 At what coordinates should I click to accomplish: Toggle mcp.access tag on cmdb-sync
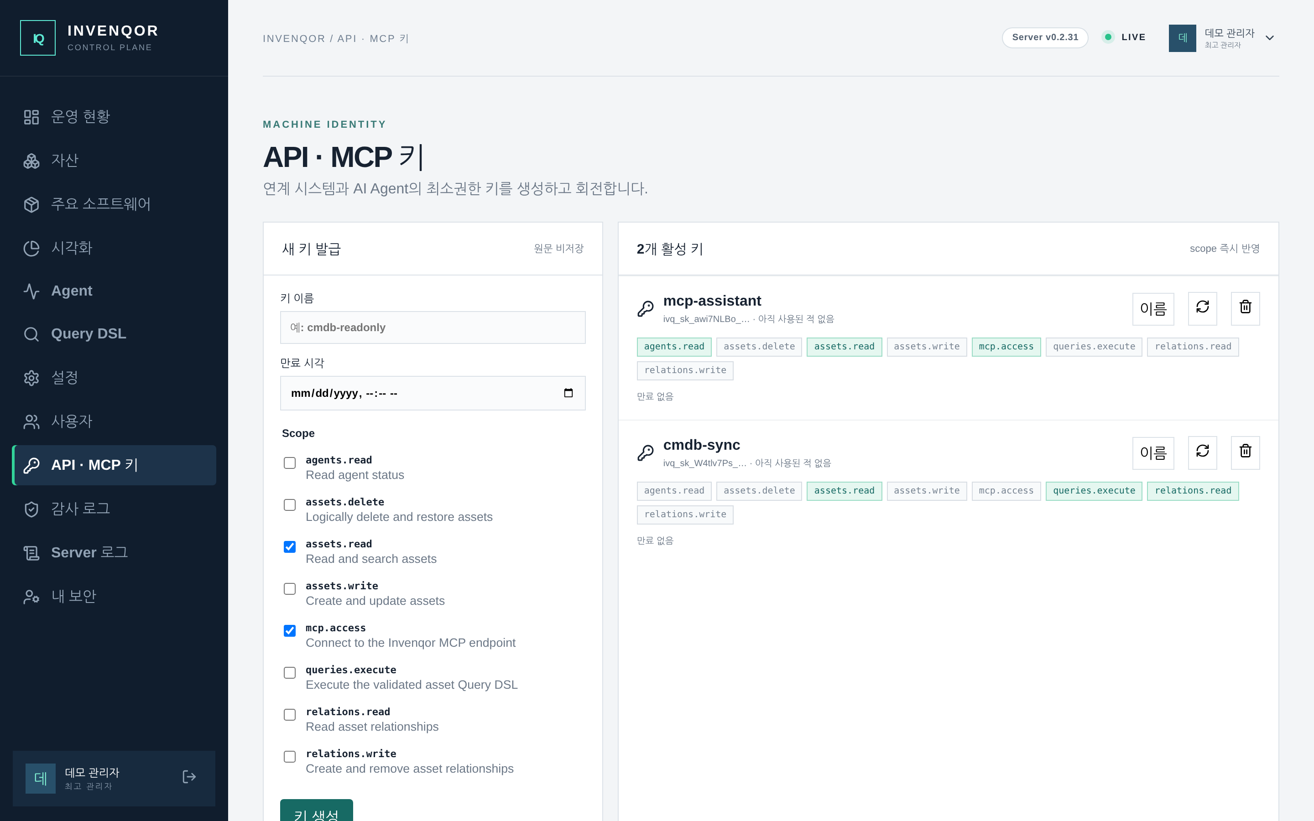point(1006,491)
